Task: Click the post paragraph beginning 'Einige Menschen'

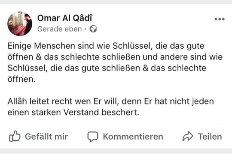Action: click(x=115, y=62)
